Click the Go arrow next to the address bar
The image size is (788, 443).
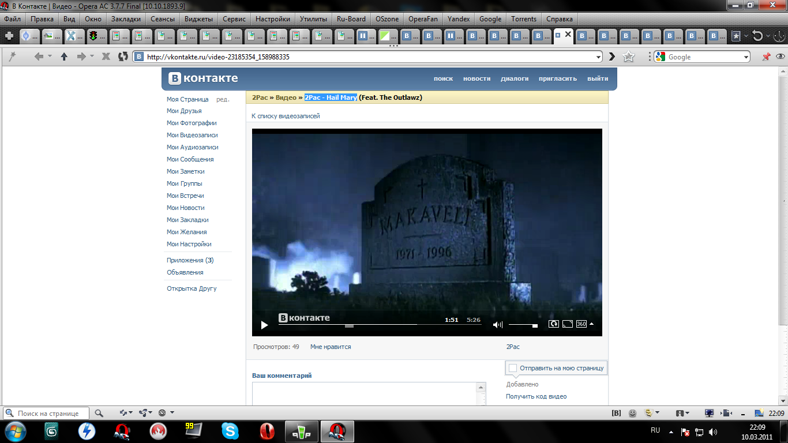[x=612, y=57]
